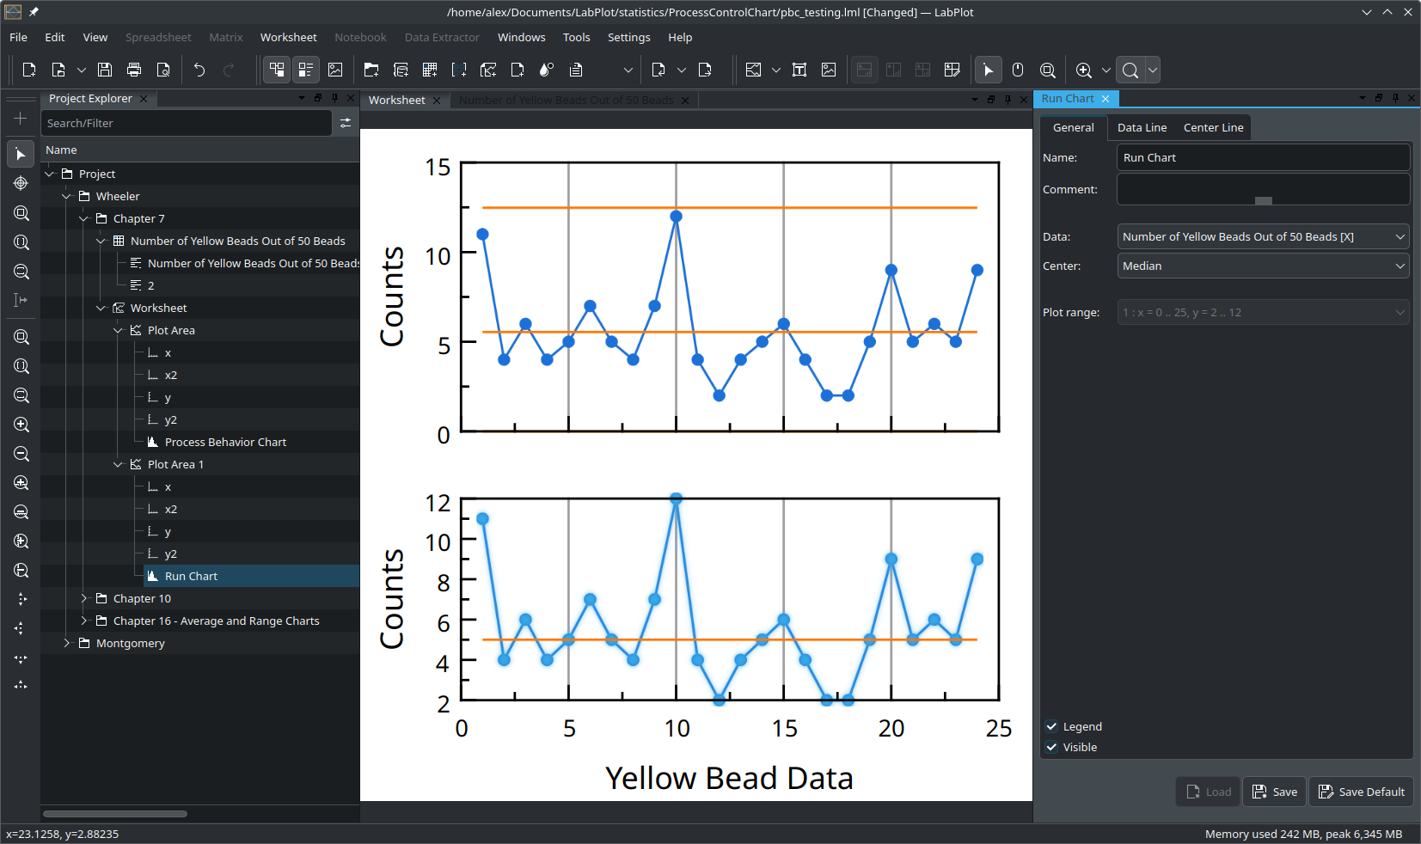Viewport: 1421px width, 844px height.
Task: Collapse the Wheeler folder
Action: pyautogui.click(x=67, y=196)
